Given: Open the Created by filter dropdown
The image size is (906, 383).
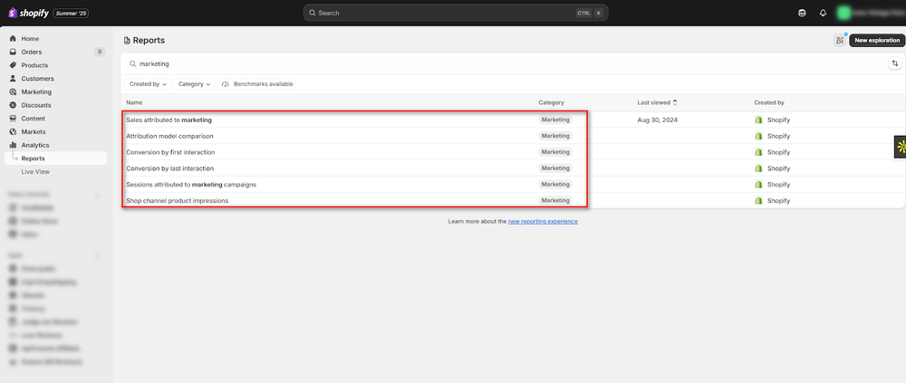Looking at the screenshot, I should [148, 84].
